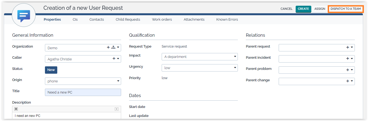Viewport: 368px width, 121px height.
Task: Add a new Parent problem with plus
Action: click(348, 70)
